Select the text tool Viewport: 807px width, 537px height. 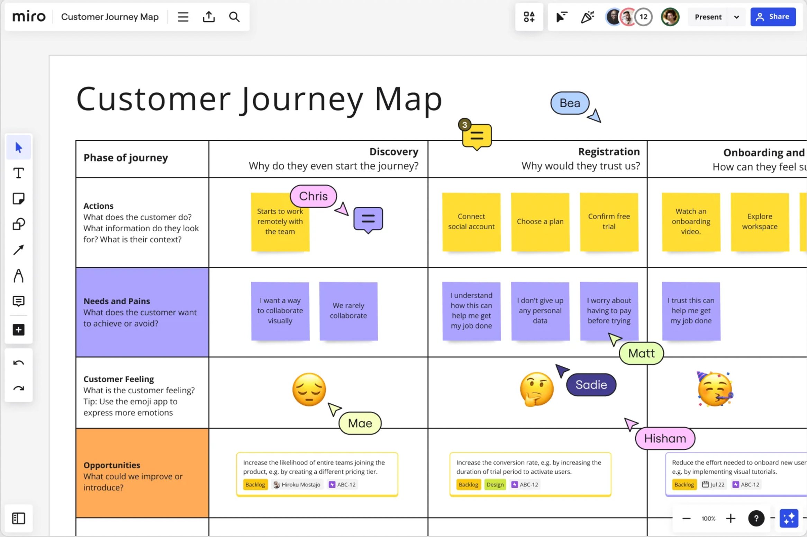tap(18, 173)
